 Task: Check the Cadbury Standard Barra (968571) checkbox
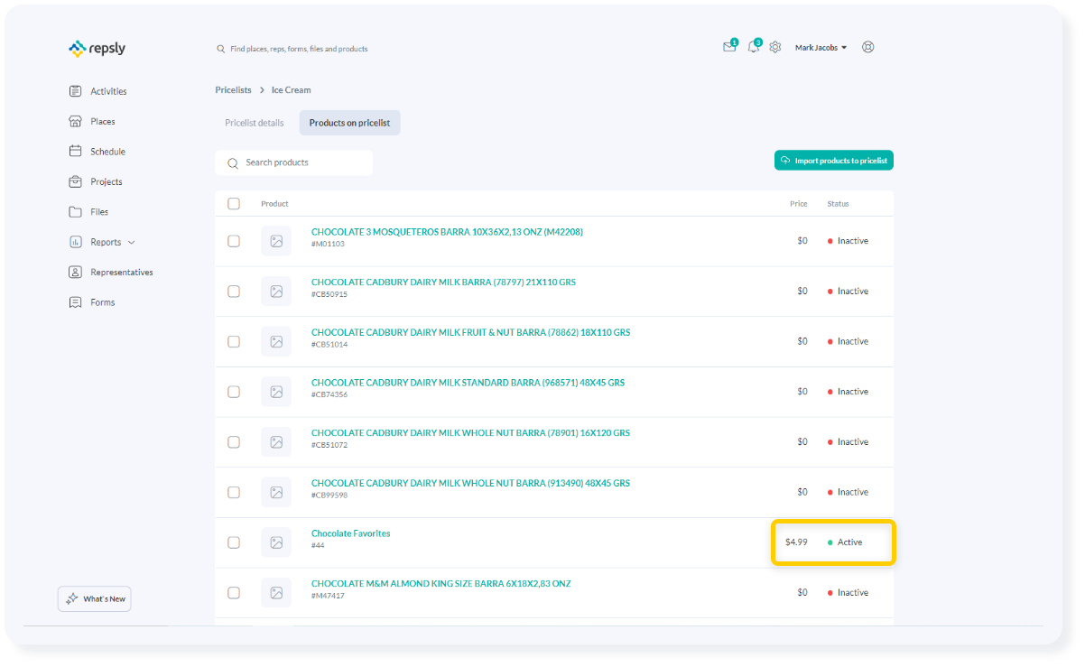[x=234, y=392]
